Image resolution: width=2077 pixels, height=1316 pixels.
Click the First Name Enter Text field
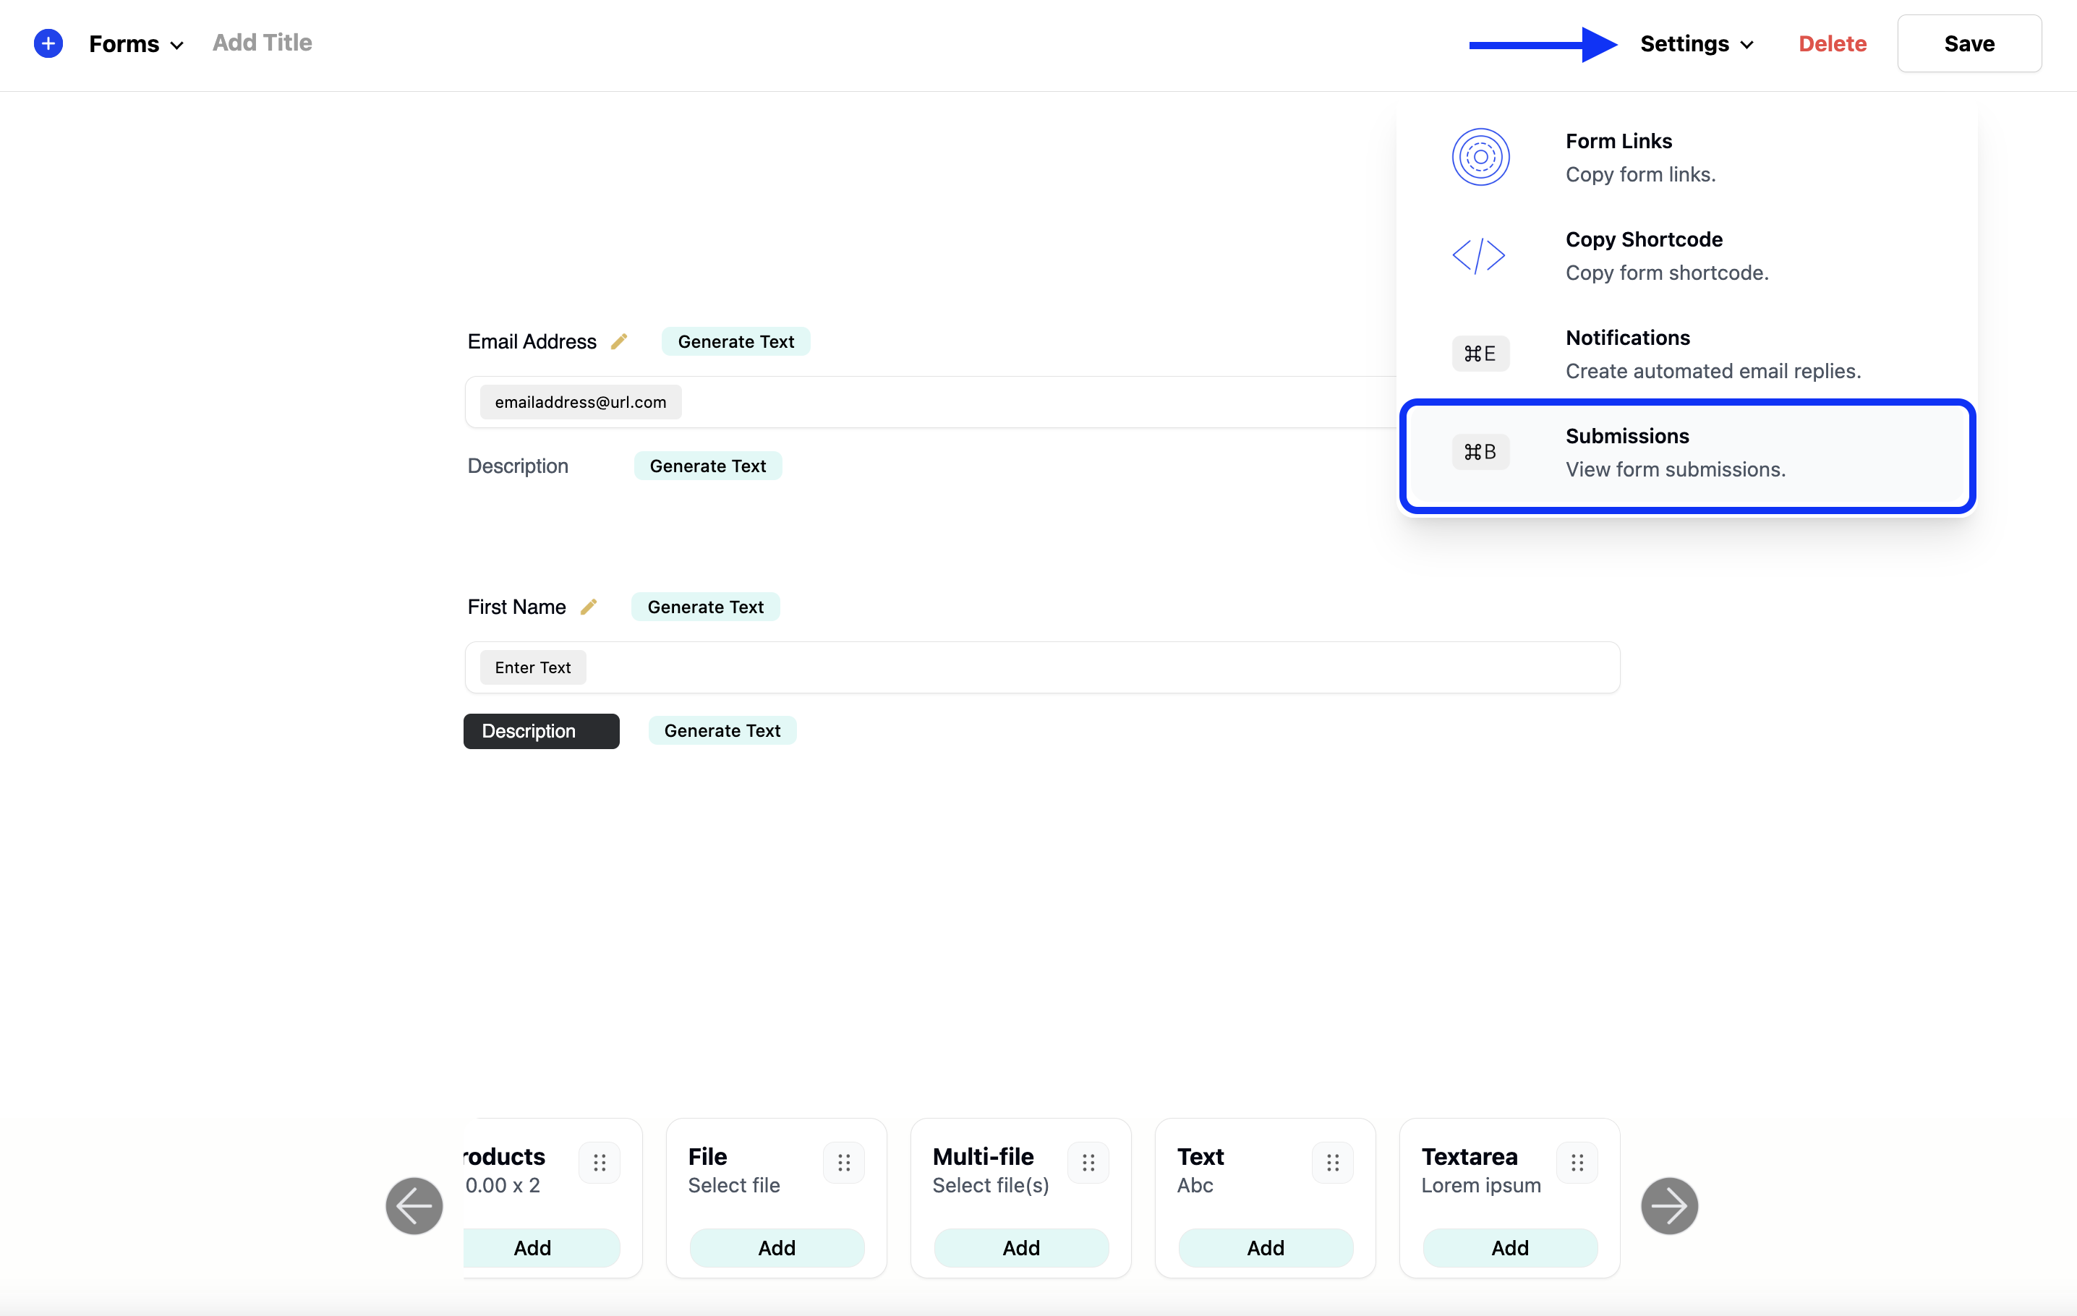(x=1042, y=667)
